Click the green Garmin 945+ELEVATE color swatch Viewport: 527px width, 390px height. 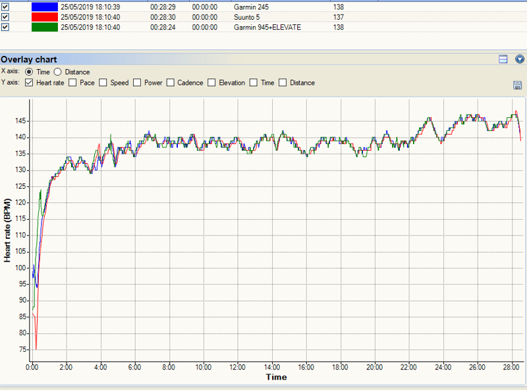[45, 27]
